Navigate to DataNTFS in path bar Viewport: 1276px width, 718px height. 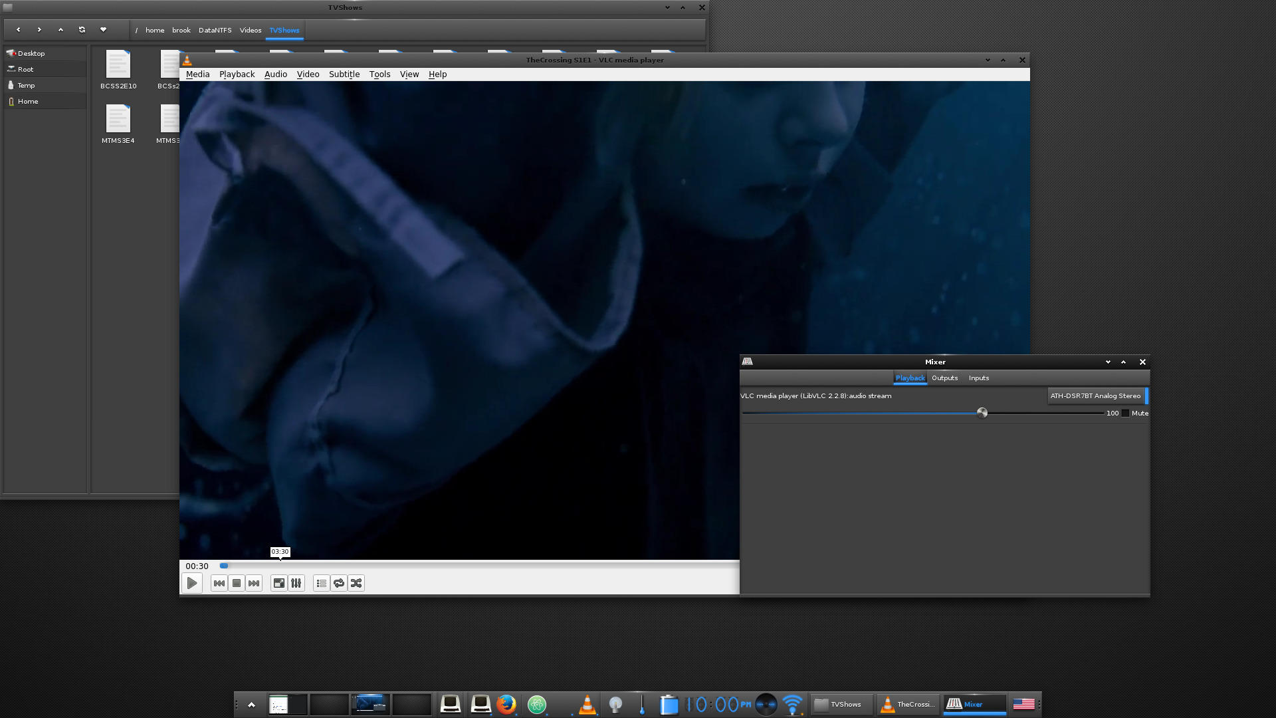(215, 30)
